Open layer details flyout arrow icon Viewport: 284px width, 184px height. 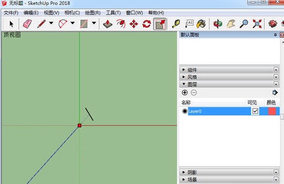[275, 92]
